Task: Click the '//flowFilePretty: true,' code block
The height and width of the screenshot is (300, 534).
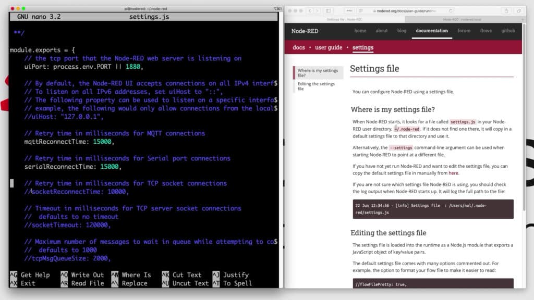Action: 433,284
